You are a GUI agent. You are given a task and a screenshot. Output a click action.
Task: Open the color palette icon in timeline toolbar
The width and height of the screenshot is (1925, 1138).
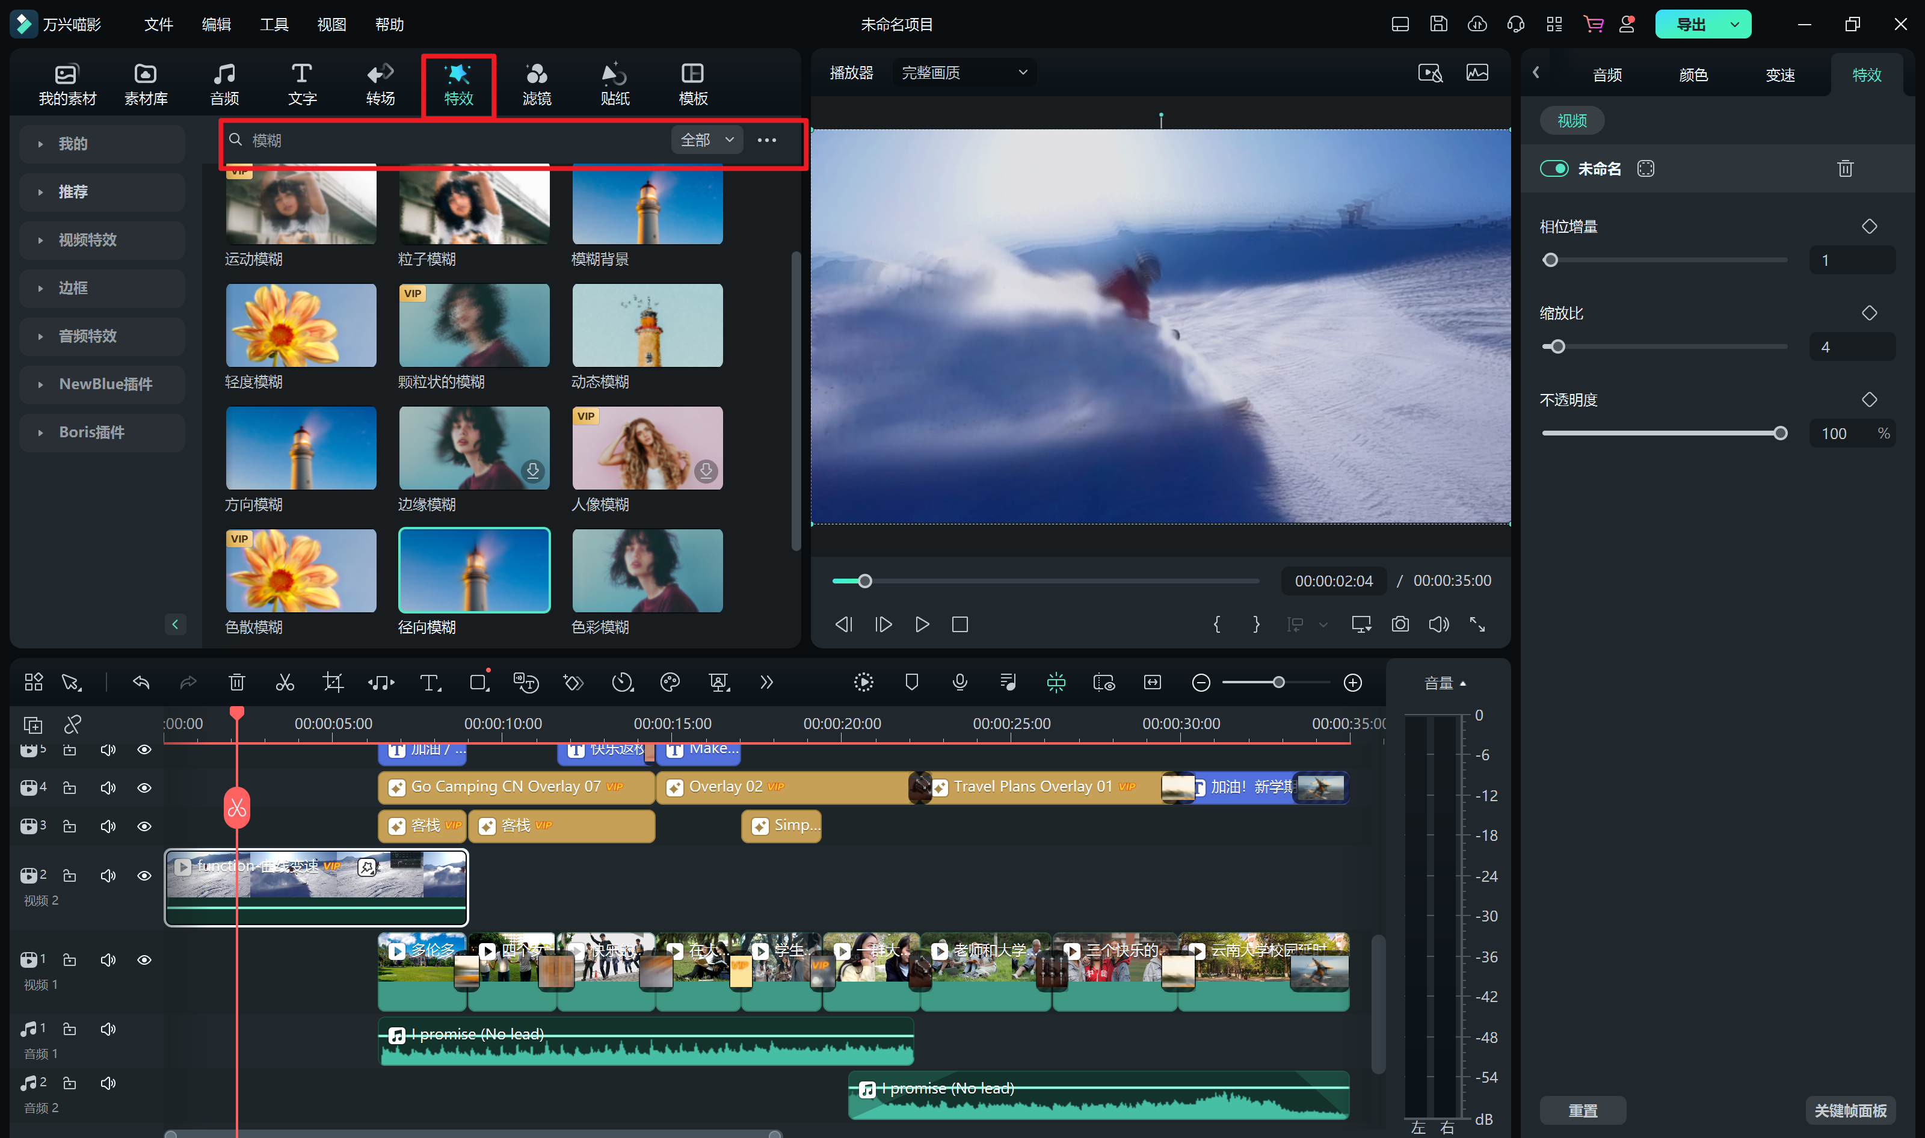coord(670,681)
